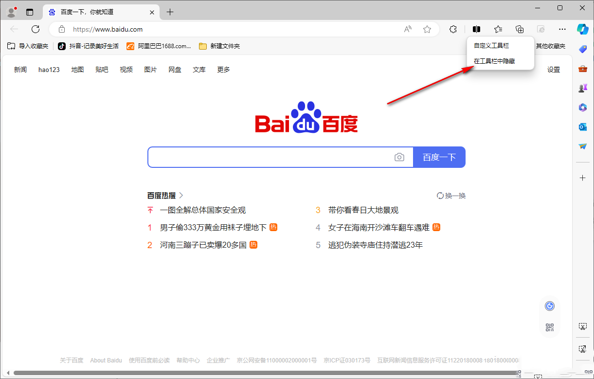Click the lower screenshot scissors icon
This screenshot has height=379, width=594.
click(x=582, y=349)
